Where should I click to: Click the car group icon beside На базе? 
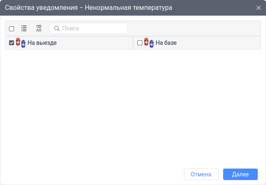pyautogui.click(x=149, y=43)
